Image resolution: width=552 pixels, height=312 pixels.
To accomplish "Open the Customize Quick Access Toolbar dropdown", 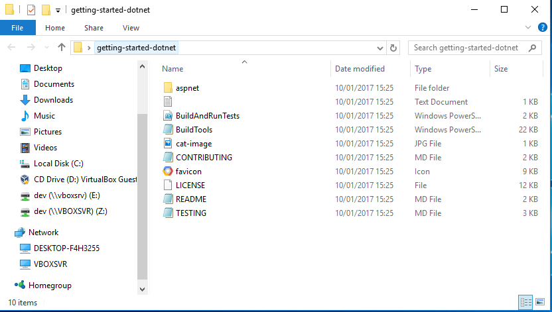I will 58,11.
